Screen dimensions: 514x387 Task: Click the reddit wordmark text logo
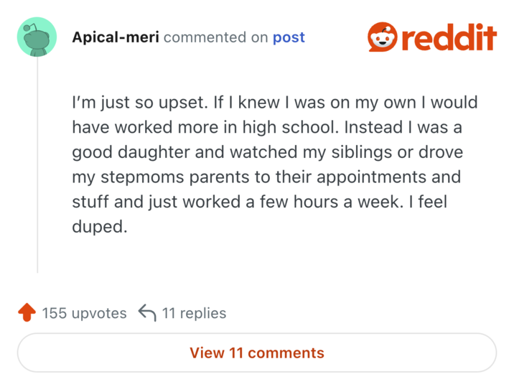(448, 37)
